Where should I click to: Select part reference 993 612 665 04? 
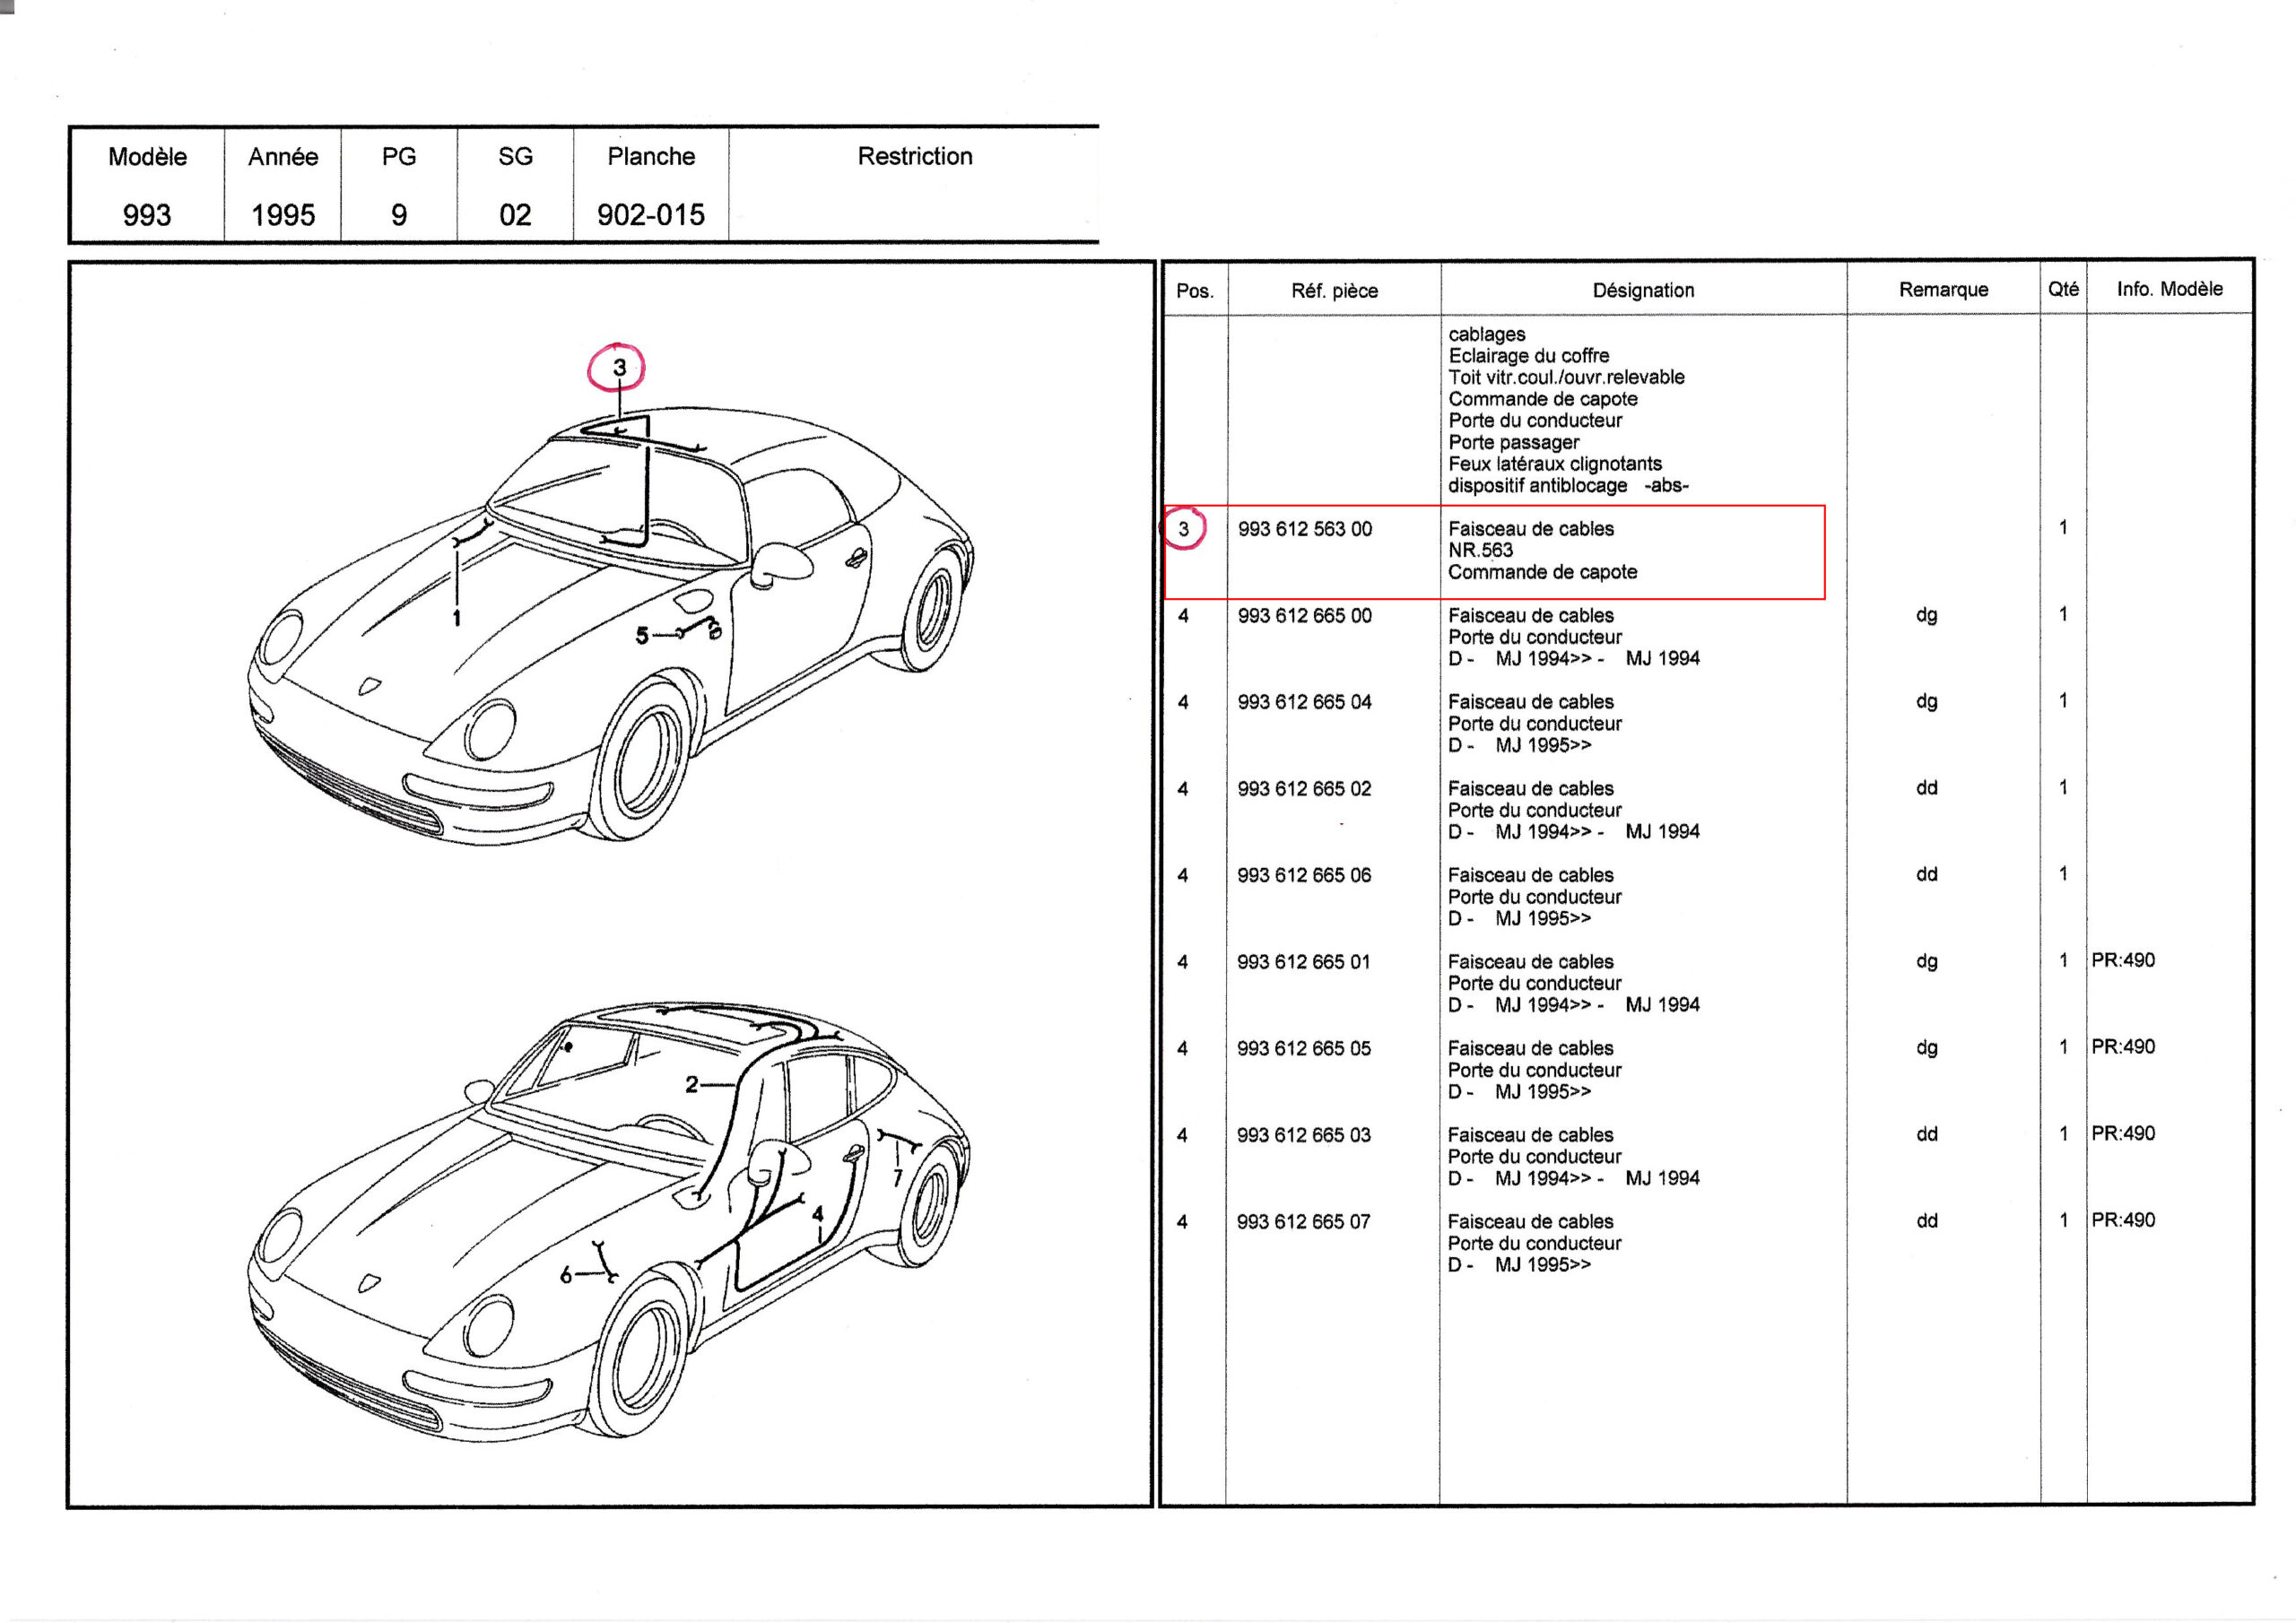(1304, 702)
